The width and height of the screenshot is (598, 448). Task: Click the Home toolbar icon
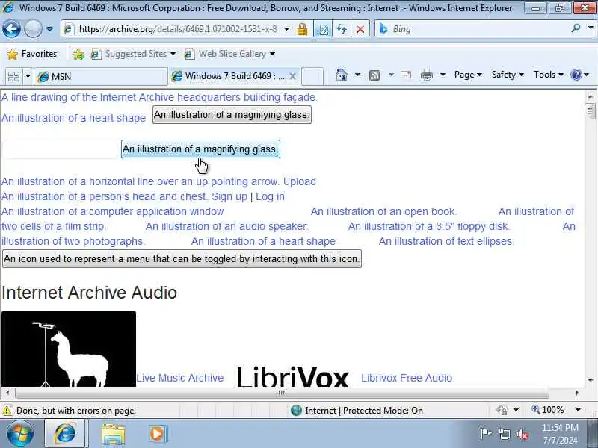click(x=342, y=75)
